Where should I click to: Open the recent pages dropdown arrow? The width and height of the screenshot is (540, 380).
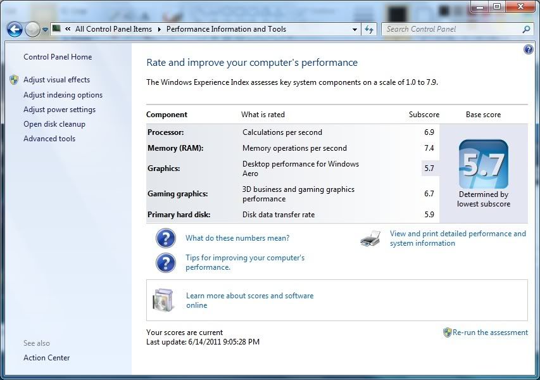point(45,30)
